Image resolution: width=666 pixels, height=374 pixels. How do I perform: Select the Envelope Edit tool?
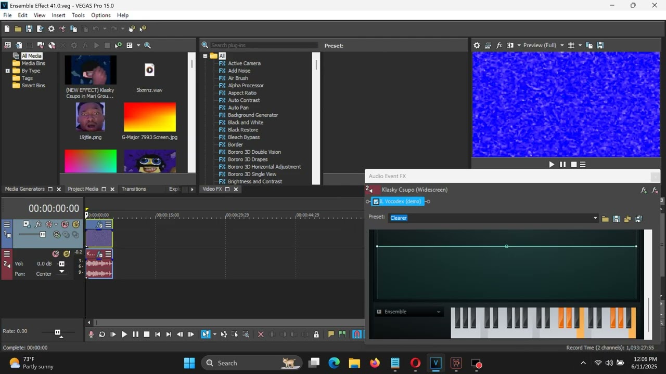tap(224, 335)
